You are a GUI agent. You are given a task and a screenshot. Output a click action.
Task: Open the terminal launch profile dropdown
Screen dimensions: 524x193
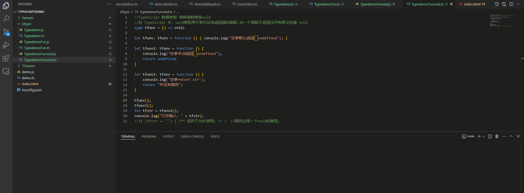(x=484, y=136)
